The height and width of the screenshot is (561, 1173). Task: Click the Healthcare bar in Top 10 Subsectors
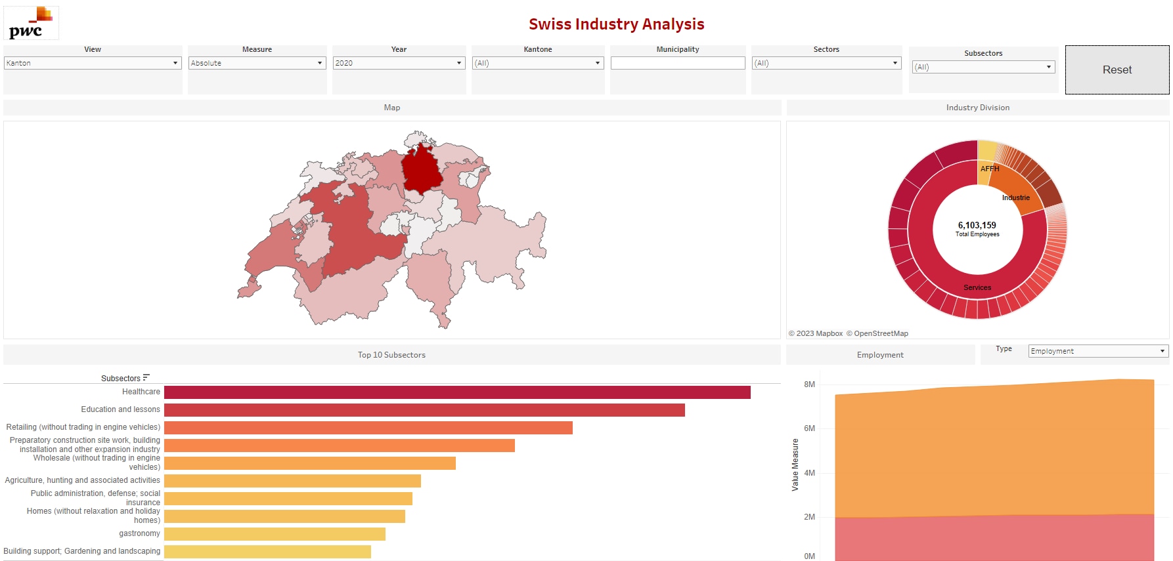tap(457, 392)
